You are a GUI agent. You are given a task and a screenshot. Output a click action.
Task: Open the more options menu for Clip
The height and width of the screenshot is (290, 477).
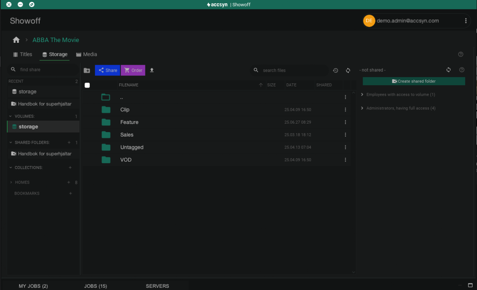tap(345, 110)
